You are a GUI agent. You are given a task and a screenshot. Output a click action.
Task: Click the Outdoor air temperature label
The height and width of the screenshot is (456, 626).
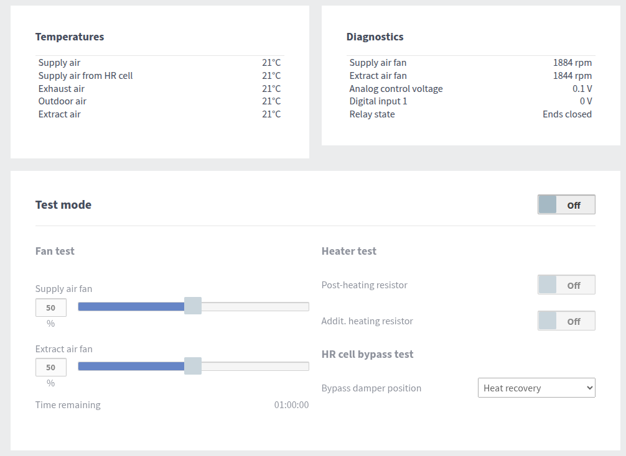(x=62, y=101)
